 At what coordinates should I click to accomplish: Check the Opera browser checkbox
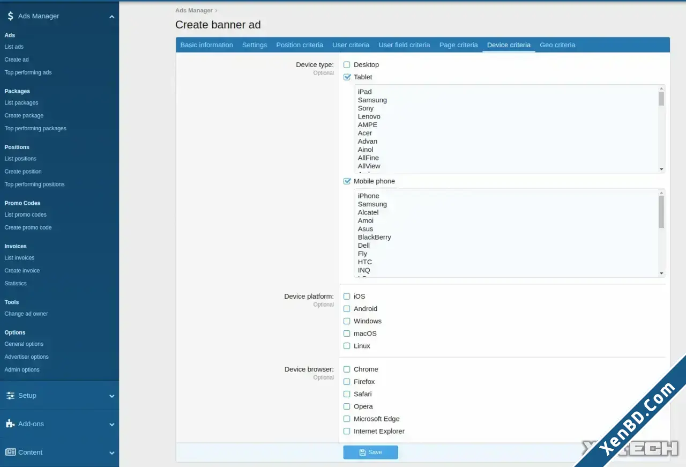347,406
